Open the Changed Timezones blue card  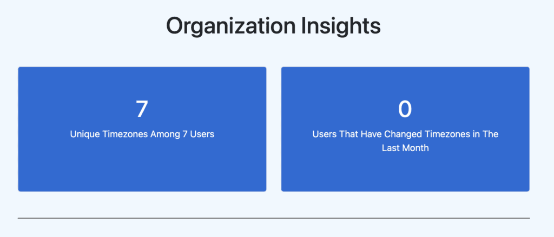pos(405,170)
